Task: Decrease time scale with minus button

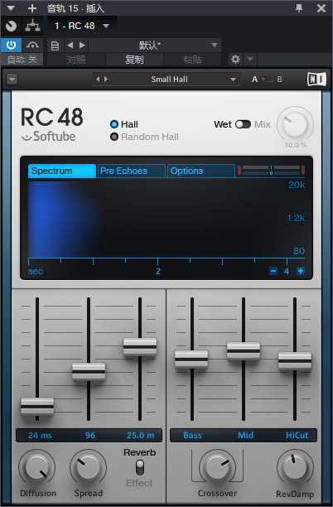Action: pyautogui.click(x=273, y=271)
